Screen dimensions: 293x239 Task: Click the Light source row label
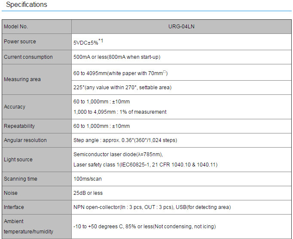[18, 160]
